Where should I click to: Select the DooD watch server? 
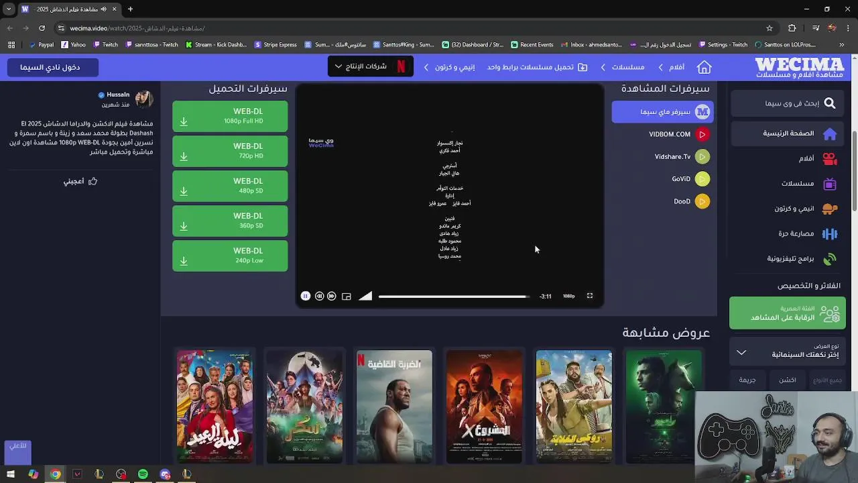tap(691, 201)
